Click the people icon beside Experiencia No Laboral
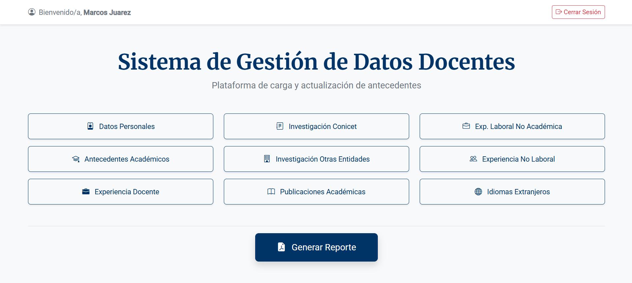 pos(473,159)
